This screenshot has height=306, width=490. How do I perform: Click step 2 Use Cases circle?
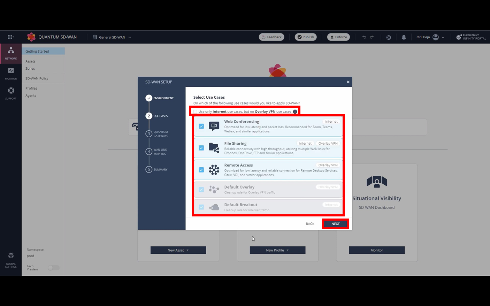pyautogui.click(x=149, y=116)
